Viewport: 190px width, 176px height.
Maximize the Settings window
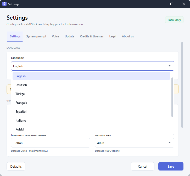click(x=172, y=4)
